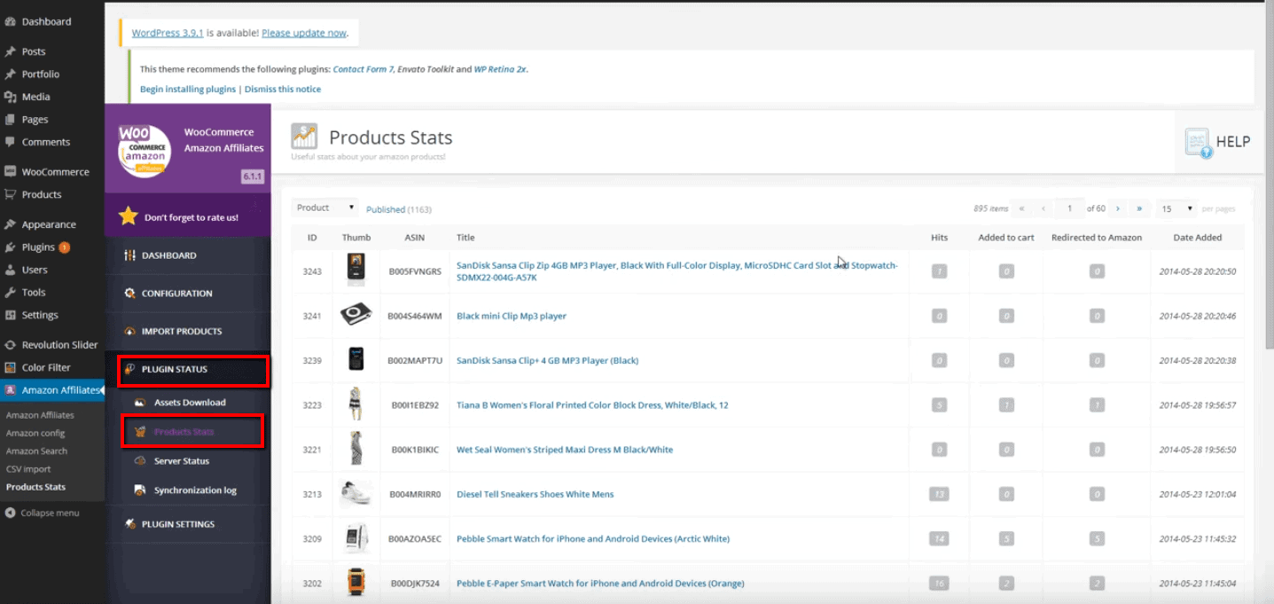Screen dimensions: 1274x604
Task: Click the SanDisk Sansa Clip Zip thumbnail
Action: (356, 271)
